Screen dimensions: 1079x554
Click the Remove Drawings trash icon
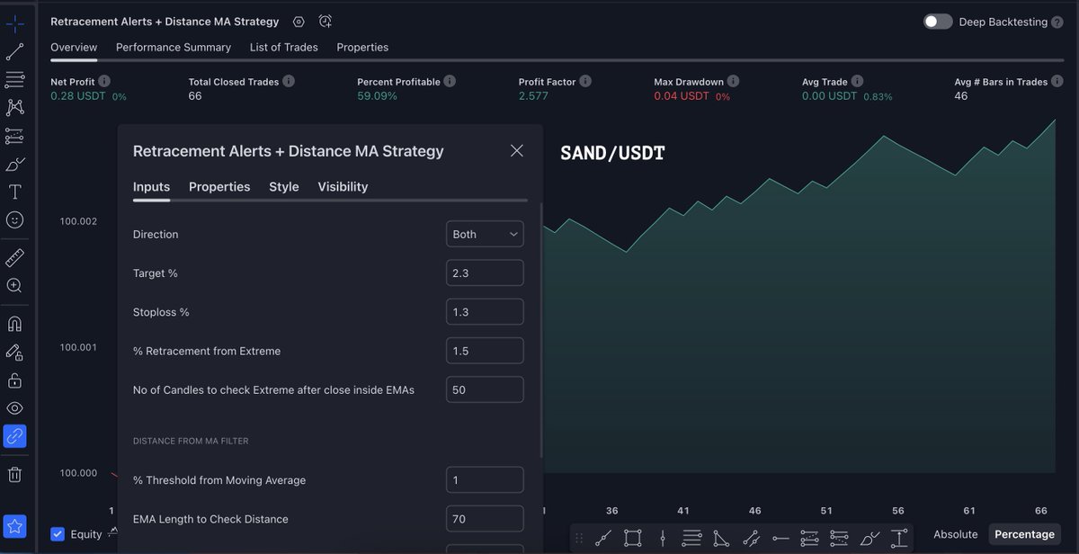pos(15,474)
